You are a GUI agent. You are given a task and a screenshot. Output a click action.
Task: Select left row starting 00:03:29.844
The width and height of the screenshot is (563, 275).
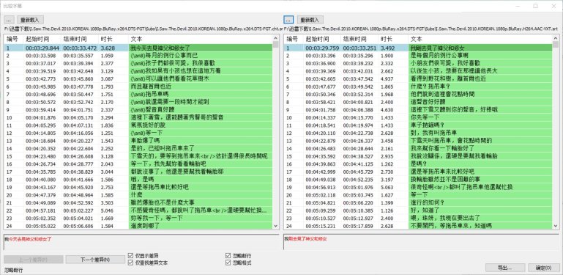point(138,48)
